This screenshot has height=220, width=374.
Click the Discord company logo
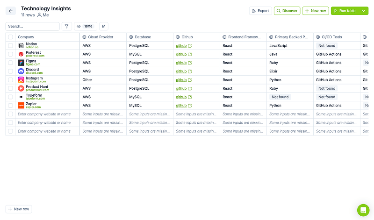(x=21, y=71)
